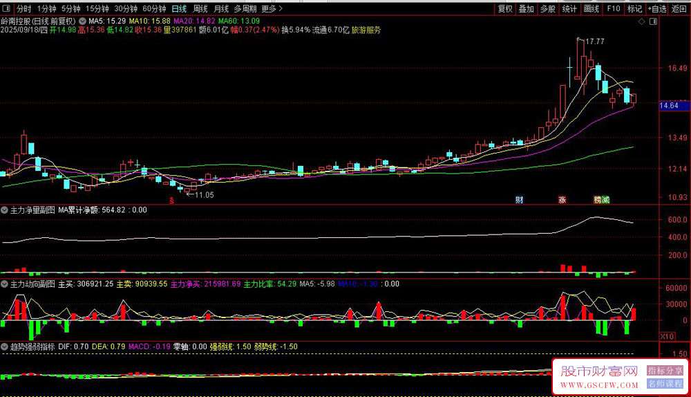Viewport: 691px width, 397px height.
Task: Add stock via +自选 button
Action: (x=657, y=8)
